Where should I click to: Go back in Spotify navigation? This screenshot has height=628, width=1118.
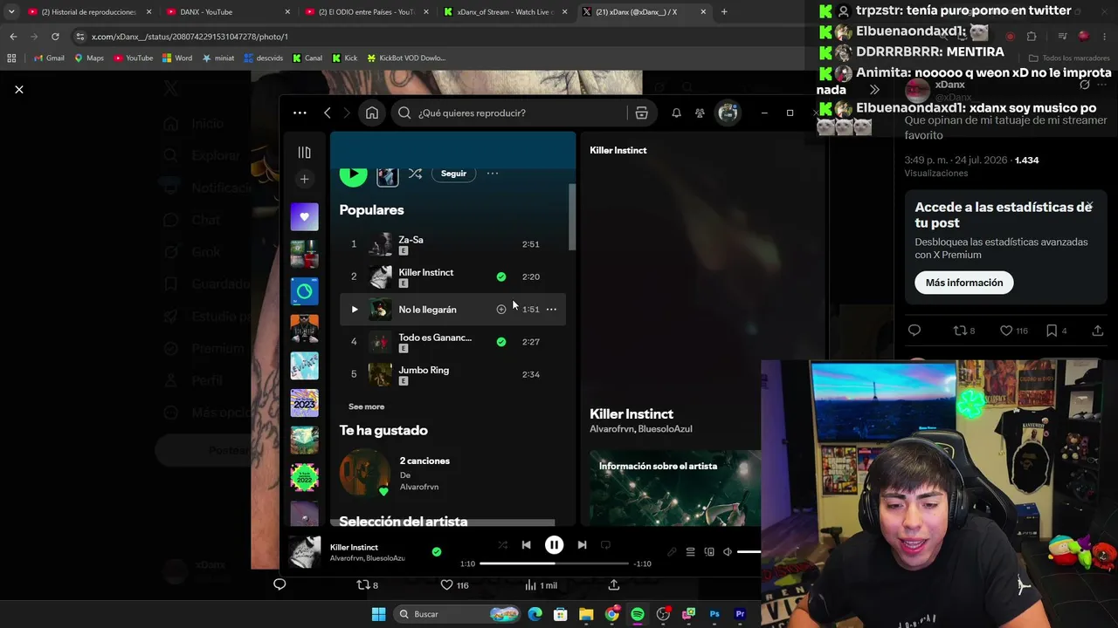point(328,113)
